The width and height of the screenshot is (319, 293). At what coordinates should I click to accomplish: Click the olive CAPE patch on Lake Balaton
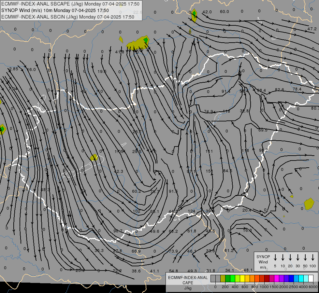click(x=94, y=157)
